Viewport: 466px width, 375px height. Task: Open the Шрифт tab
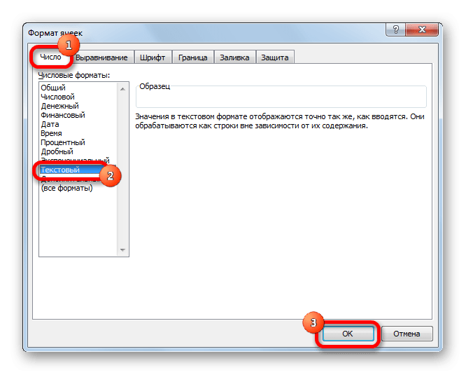tap(153, 57)
